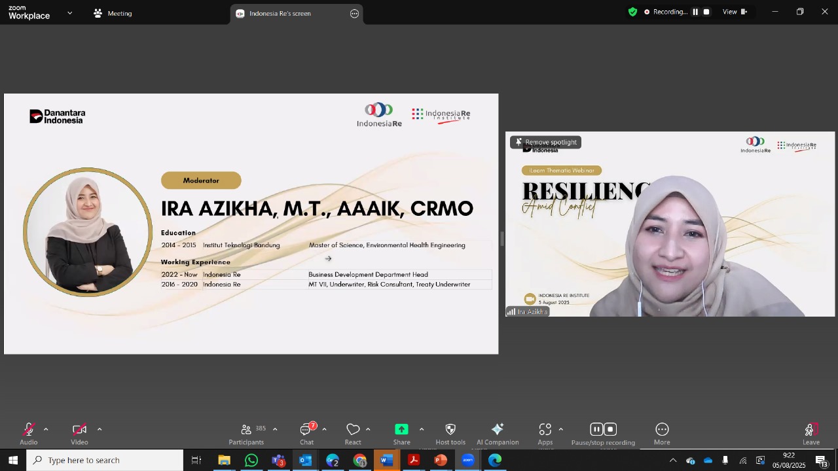This screenshot has height=471, width=838.
Task: Open the Zoom Workplace dropdown arrow
Action: click(70, 13)
